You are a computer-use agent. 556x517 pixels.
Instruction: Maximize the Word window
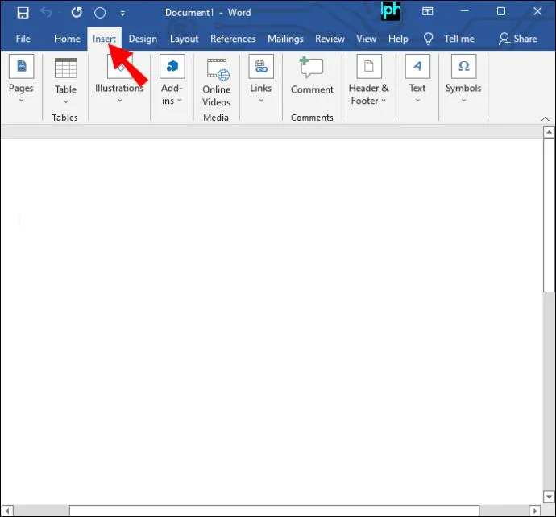coord(501,12)
